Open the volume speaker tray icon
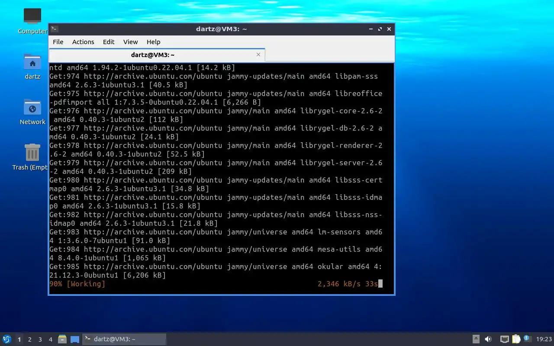Image resolution: width=554 pixels, height=346 pixels. 488,339
